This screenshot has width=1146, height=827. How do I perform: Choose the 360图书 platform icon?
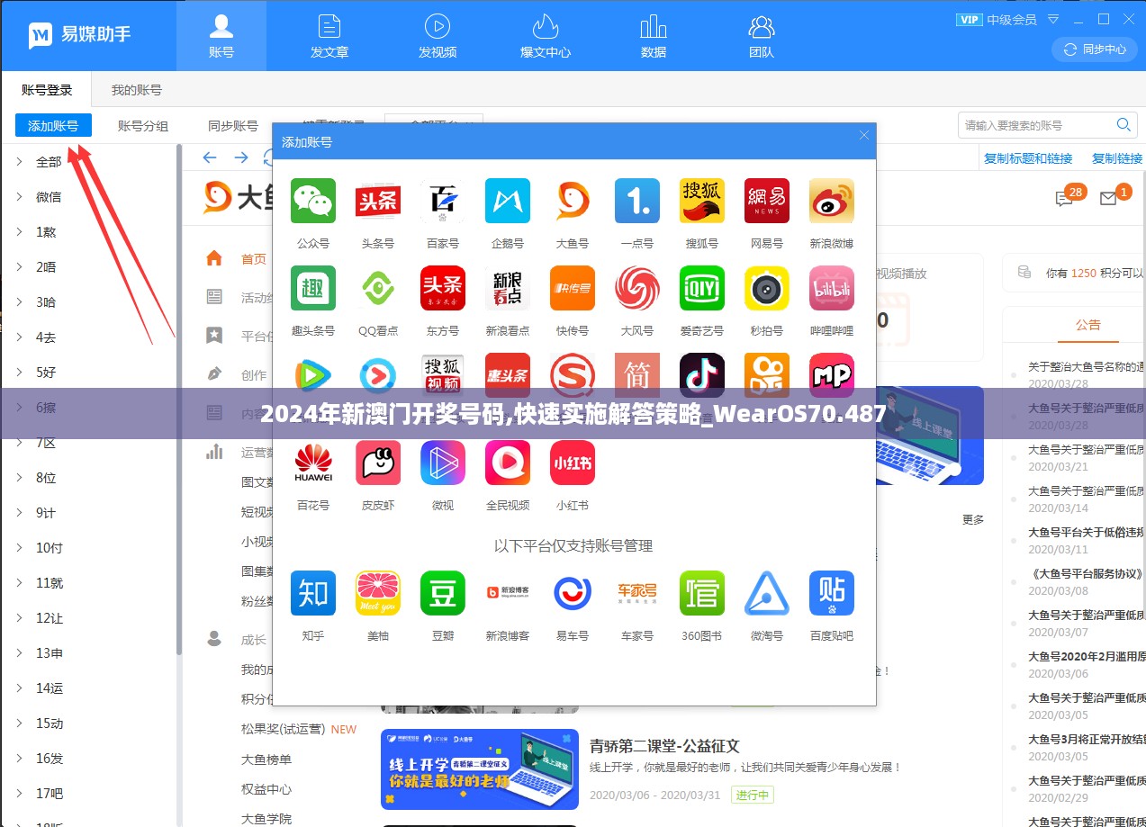point(702,593)
